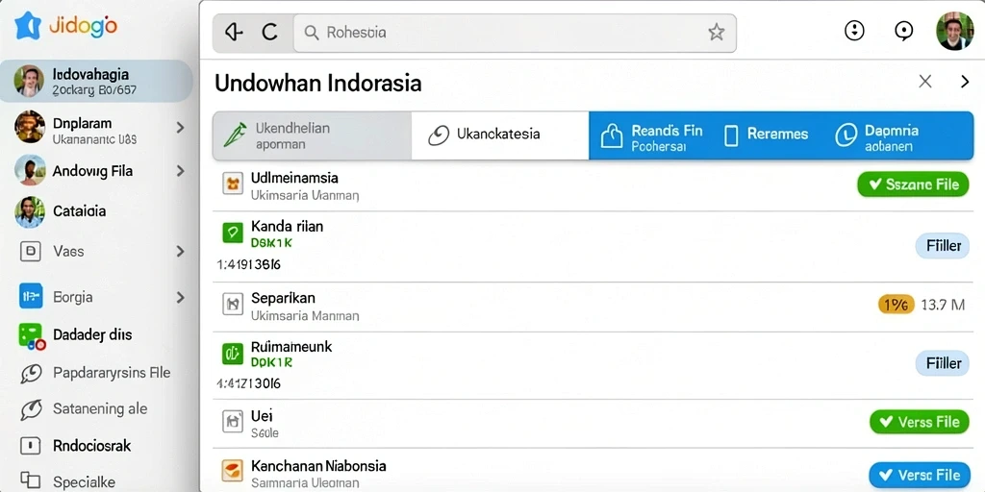The image size is (985, 492).
Task: Click the circle icon beside Ukanckatesia
Action: point(439,135)
